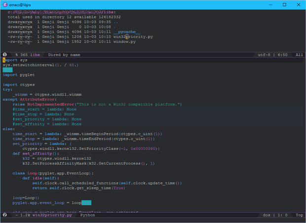Click the Emacs icon in the title bar
The width and height of the screenshot is (306, 223).
coord(5,4)
